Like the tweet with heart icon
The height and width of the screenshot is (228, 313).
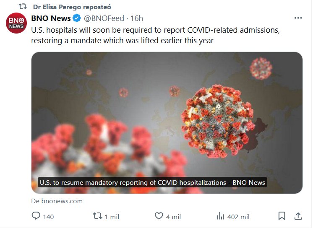[159, 216]
